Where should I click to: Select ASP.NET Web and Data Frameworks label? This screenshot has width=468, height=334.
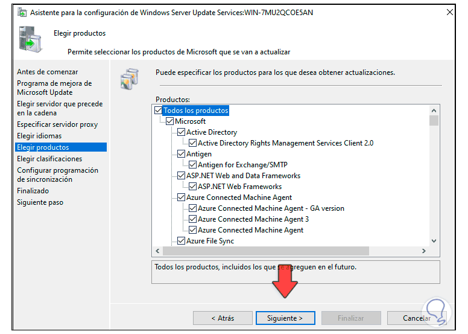tap(243, 176)
